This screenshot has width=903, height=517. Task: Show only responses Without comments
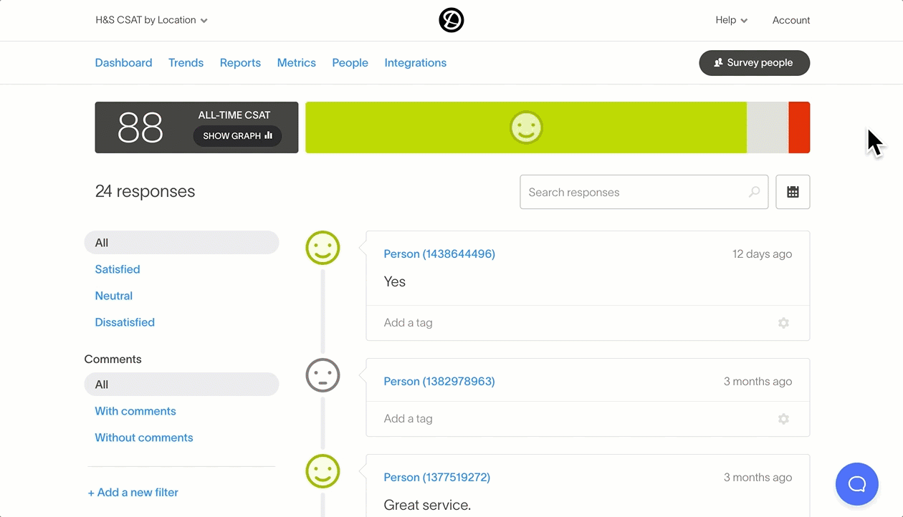click(x=144, y=438)
